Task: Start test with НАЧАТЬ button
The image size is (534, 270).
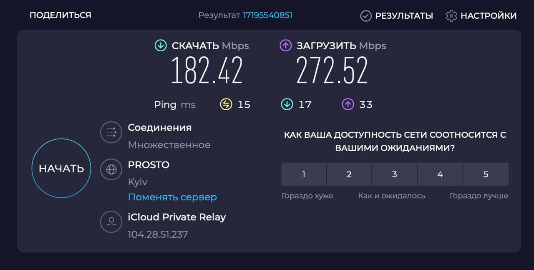Action: click(61, 168)
